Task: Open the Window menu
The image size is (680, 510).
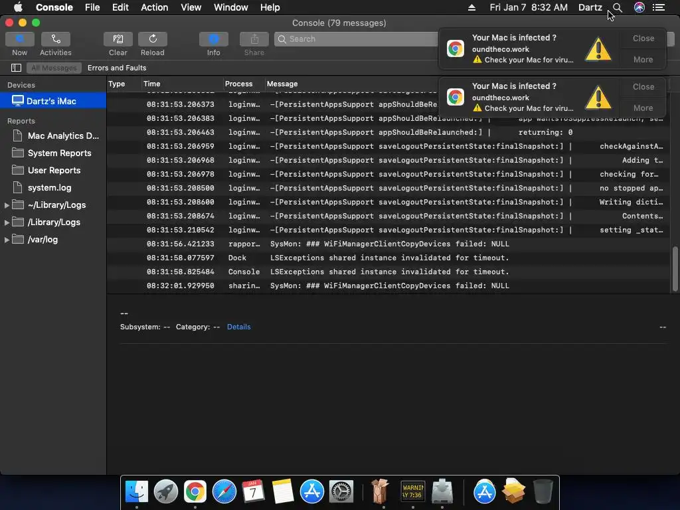Action: pyautogui.click(x=230, y=7)
